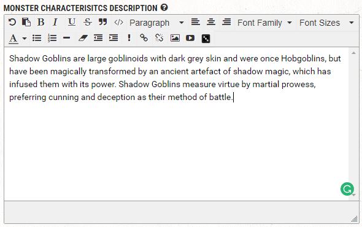The height and width of the screenshot is (227, 362).
Task: Insert a video with the play icon
Action: point(190,38)
